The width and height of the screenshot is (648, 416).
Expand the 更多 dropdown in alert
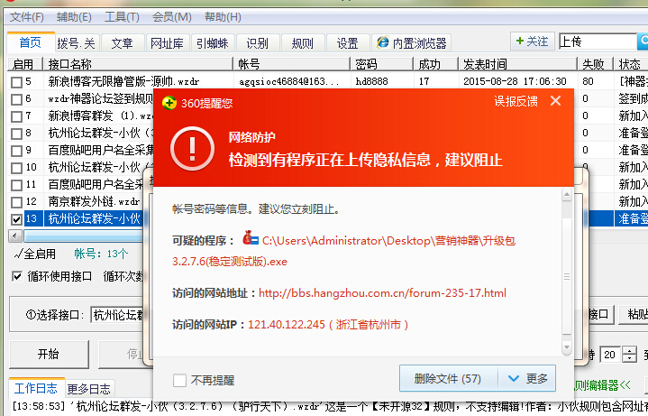click(x=527, y=378)
